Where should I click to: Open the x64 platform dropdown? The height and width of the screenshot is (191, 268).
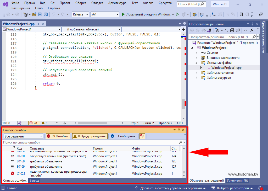[x=105, y=14]
